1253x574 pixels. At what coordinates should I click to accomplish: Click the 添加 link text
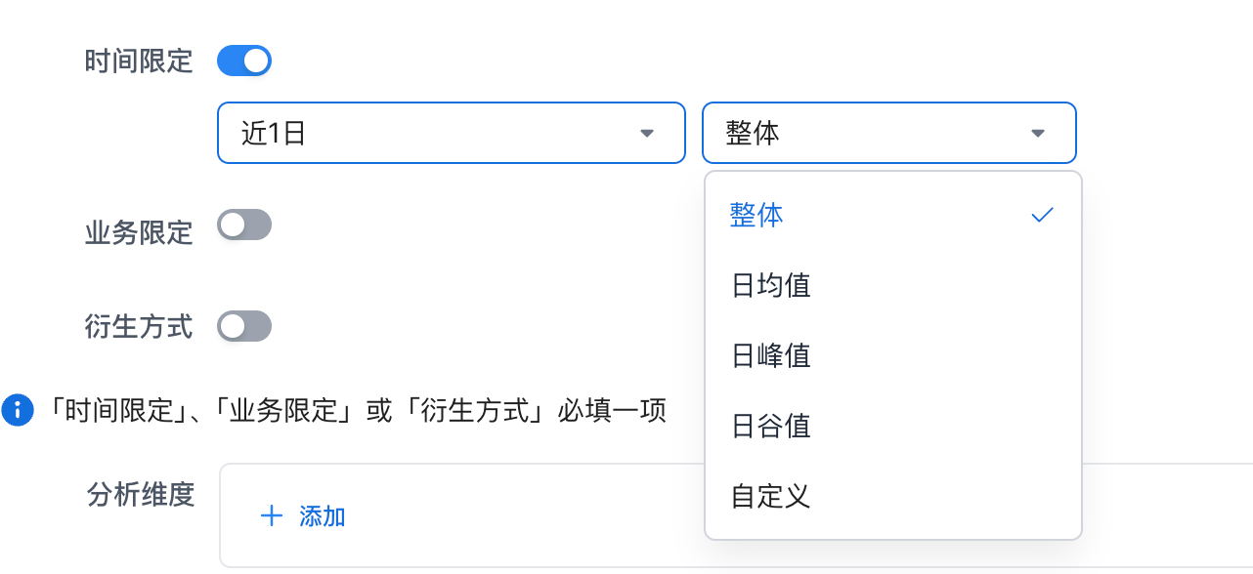click(x=323, y=516)
